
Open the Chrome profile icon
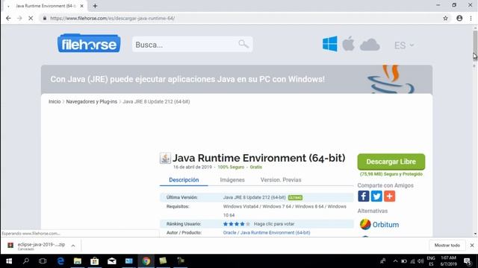459,18
